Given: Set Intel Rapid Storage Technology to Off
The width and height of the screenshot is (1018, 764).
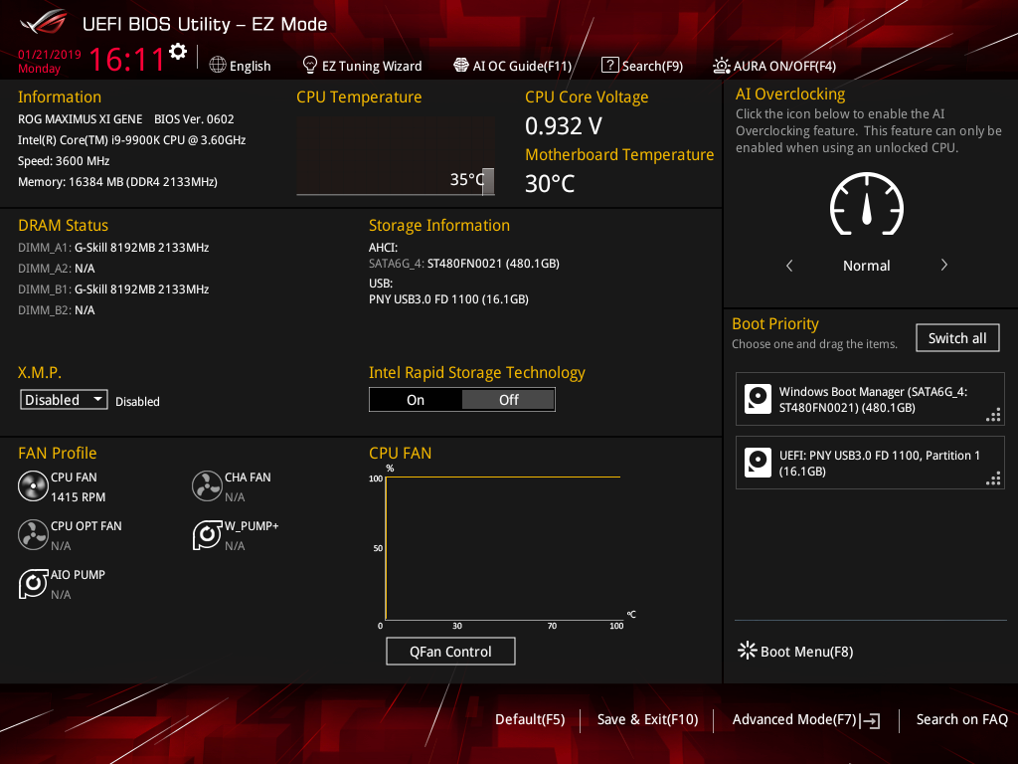Looking at the screenshot, I should tap(508, 400).
